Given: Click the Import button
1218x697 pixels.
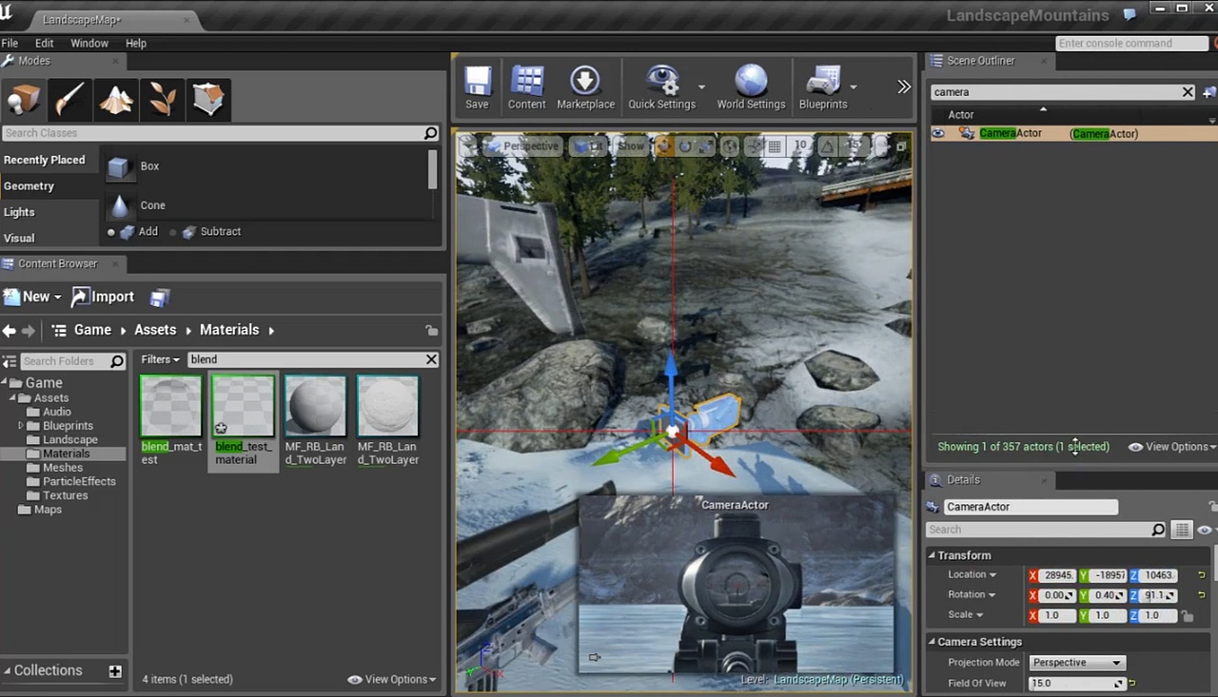Looking at the screenshot, I should [x=103, y=297].
